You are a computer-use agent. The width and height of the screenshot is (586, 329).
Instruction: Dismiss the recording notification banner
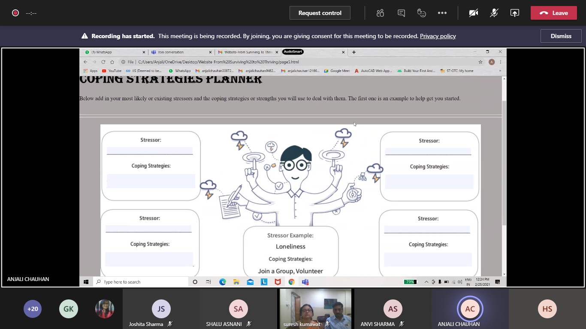click(561, 36)
